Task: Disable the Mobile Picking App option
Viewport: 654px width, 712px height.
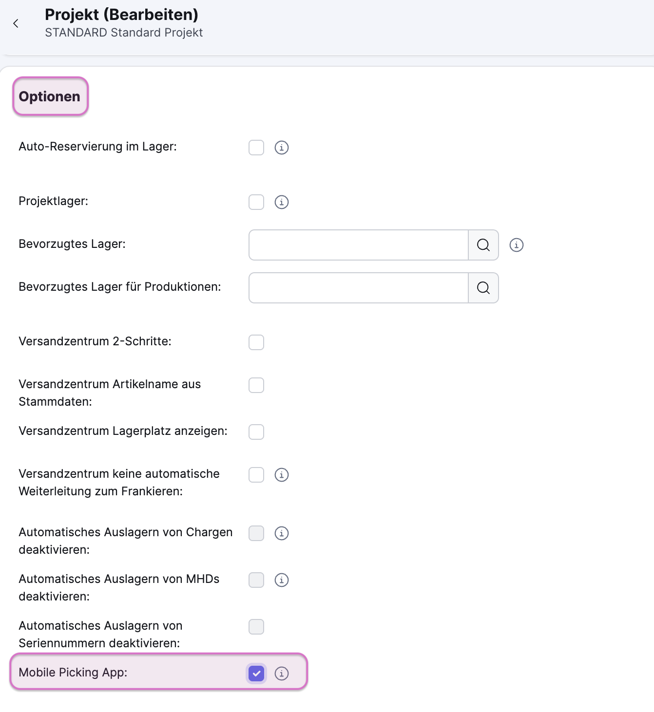Action: click(x=256, y=674)
